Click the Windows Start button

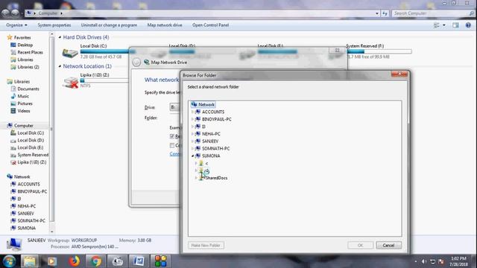tap(9, 261)
